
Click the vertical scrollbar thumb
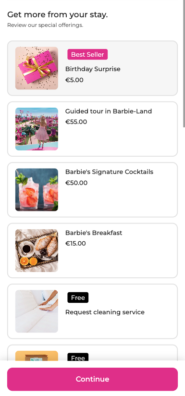pos(184,63)
